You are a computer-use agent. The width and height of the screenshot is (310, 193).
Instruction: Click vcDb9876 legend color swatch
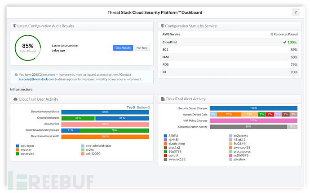(x=230, y=155)
